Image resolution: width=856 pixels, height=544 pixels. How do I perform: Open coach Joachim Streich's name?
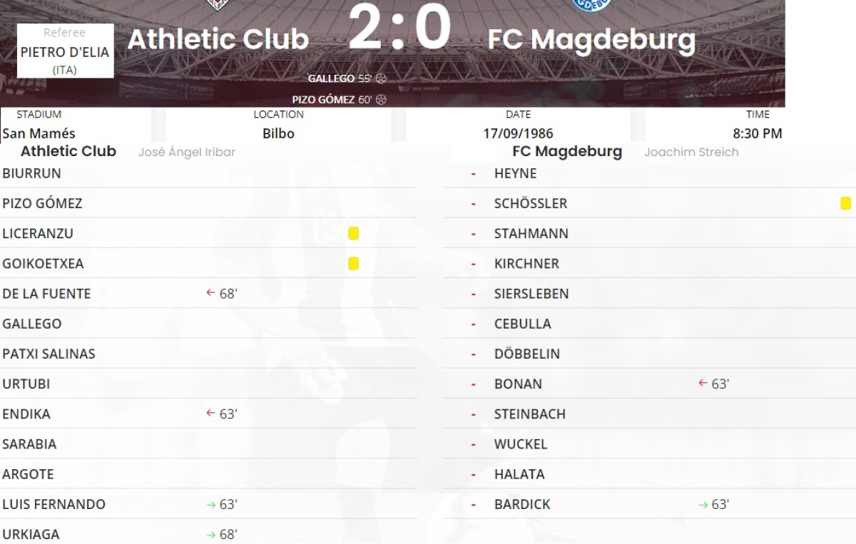(691, 152)
